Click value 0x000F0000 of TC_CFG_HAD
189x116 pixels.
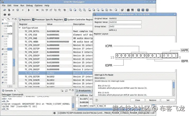[53, 38]
